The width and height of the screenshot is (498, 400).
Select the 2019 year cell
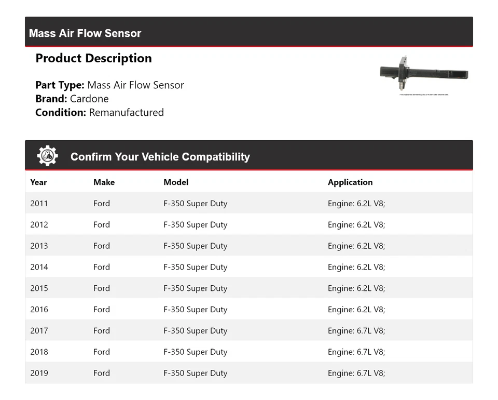(x=39, y=373)
